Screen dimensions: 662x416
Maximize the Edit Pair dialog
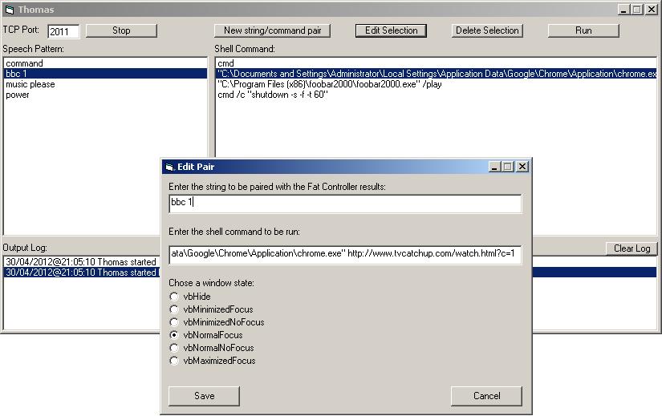(508, 167)
